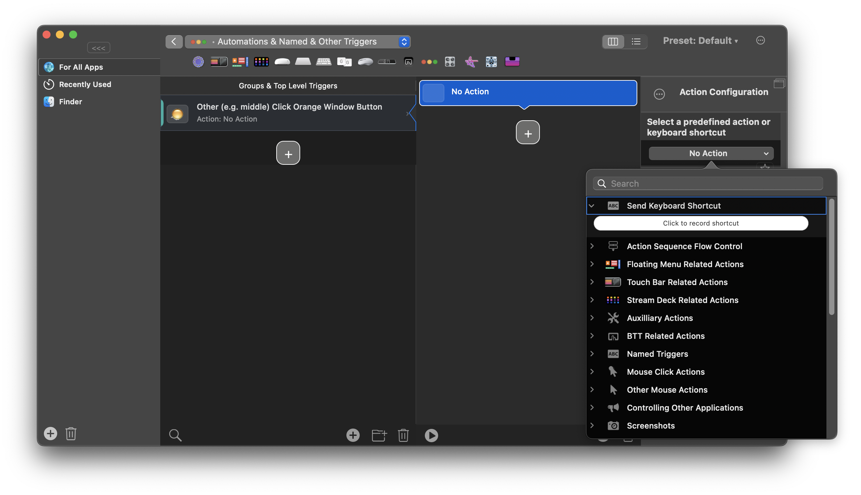Select Recently Used in the sidebar
Image resolution: width=861 pixels, height=495 pixels.
coord(85,84)
